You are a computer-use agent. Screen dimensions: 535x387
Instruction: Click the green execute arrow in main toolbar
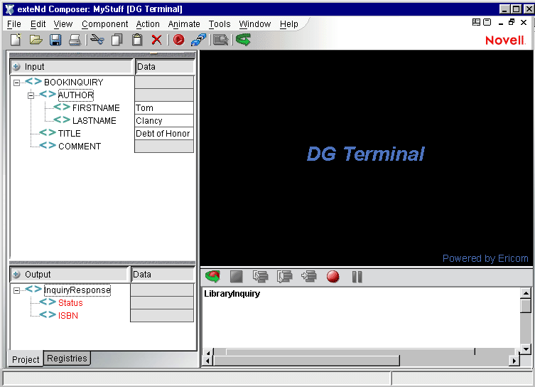click(243, 40)
